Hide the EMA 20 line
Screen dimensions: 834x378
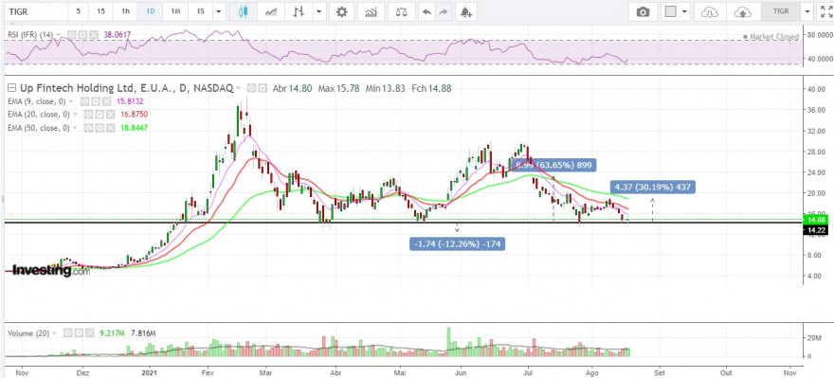pyautogui.click(x=88, y=115)
